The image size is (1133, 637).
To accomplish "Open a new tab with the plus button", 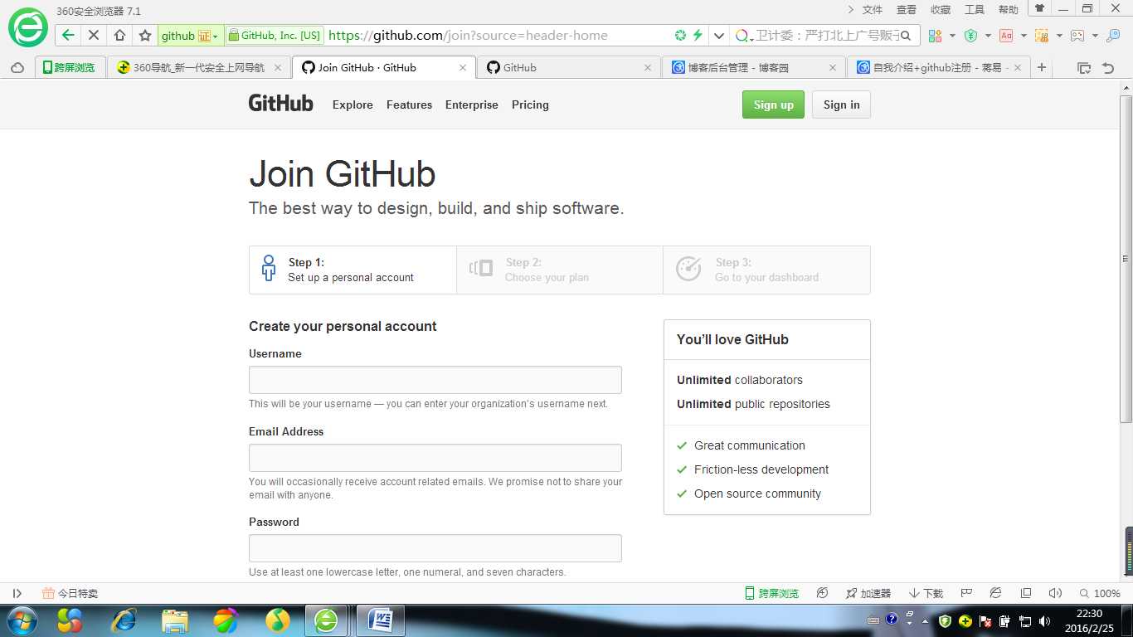I will (1042, 68).
